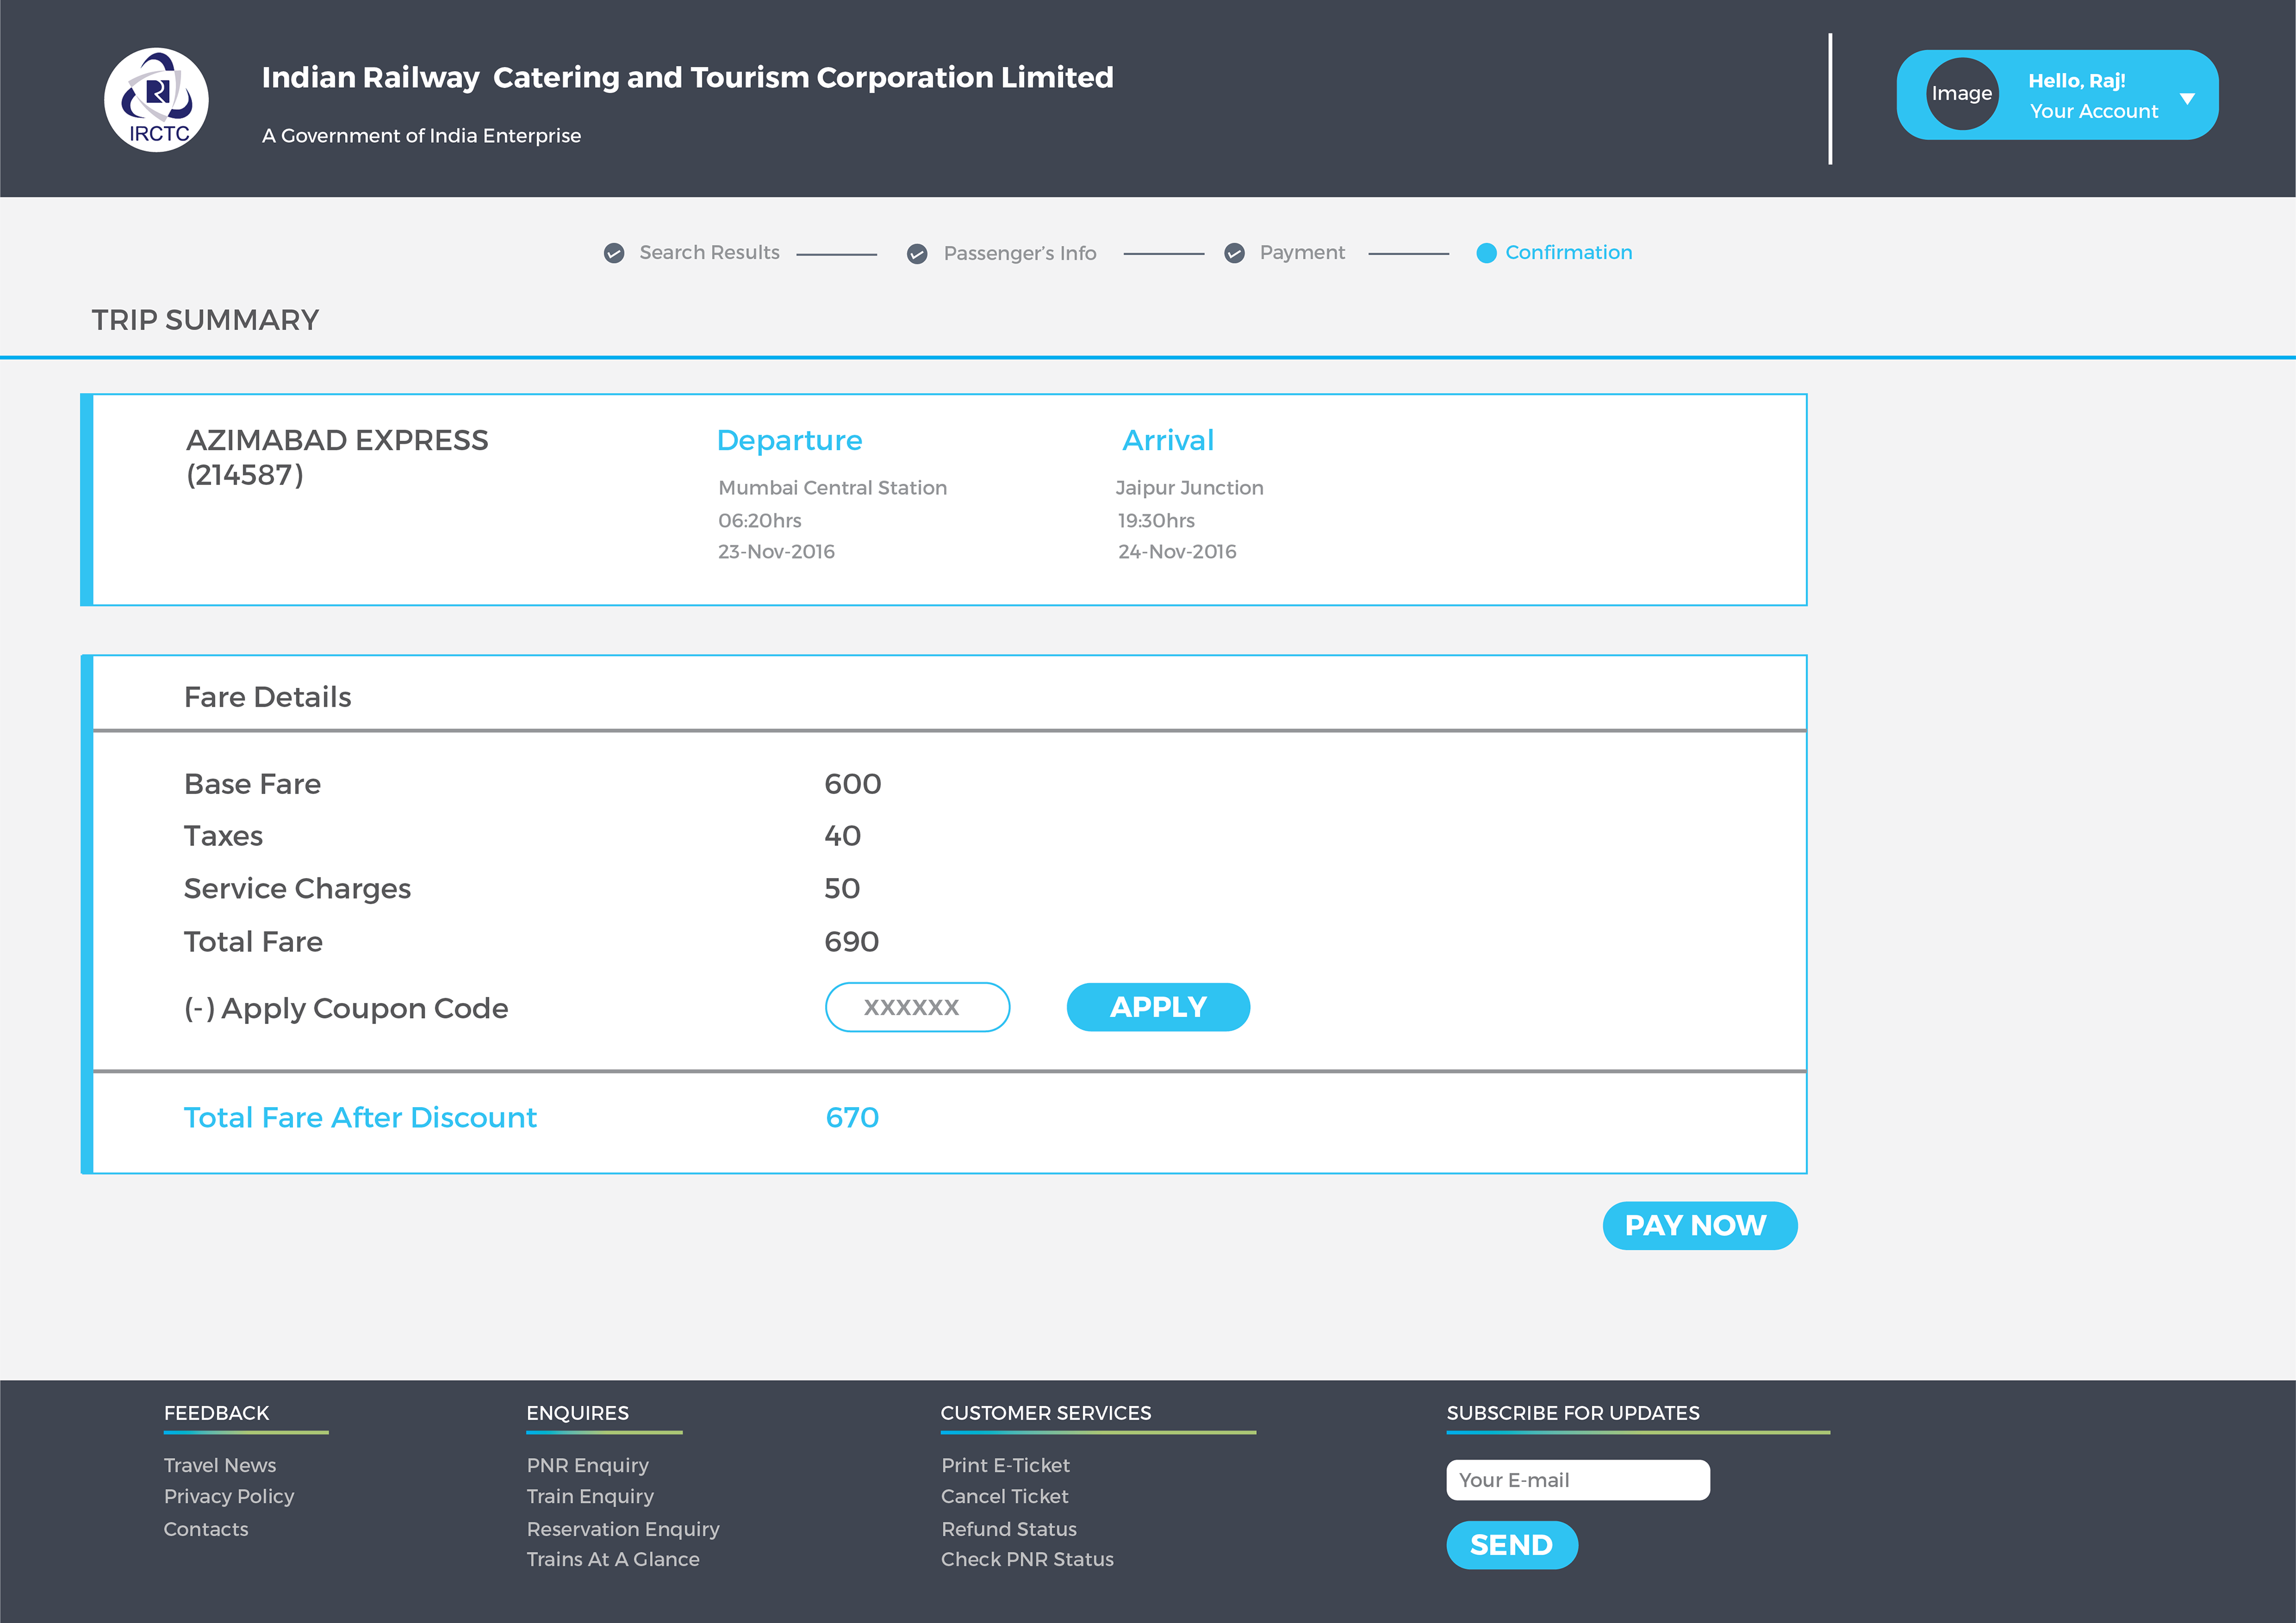The height and width of the screenshot is (1623, 2296).
Task: Open the Privacy Policy link
Action: (229, 1497)
